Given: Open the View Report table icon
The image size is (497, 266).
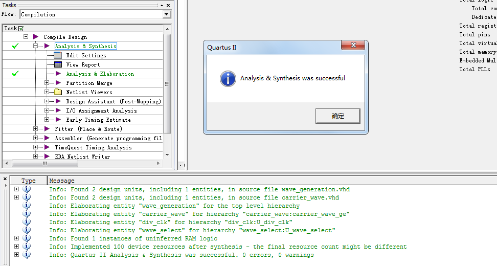Looking at the screenshot, I should 58,64.
